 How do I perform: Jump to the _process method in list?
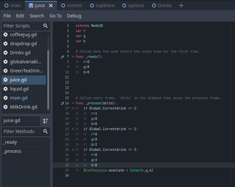click(12, 151)
